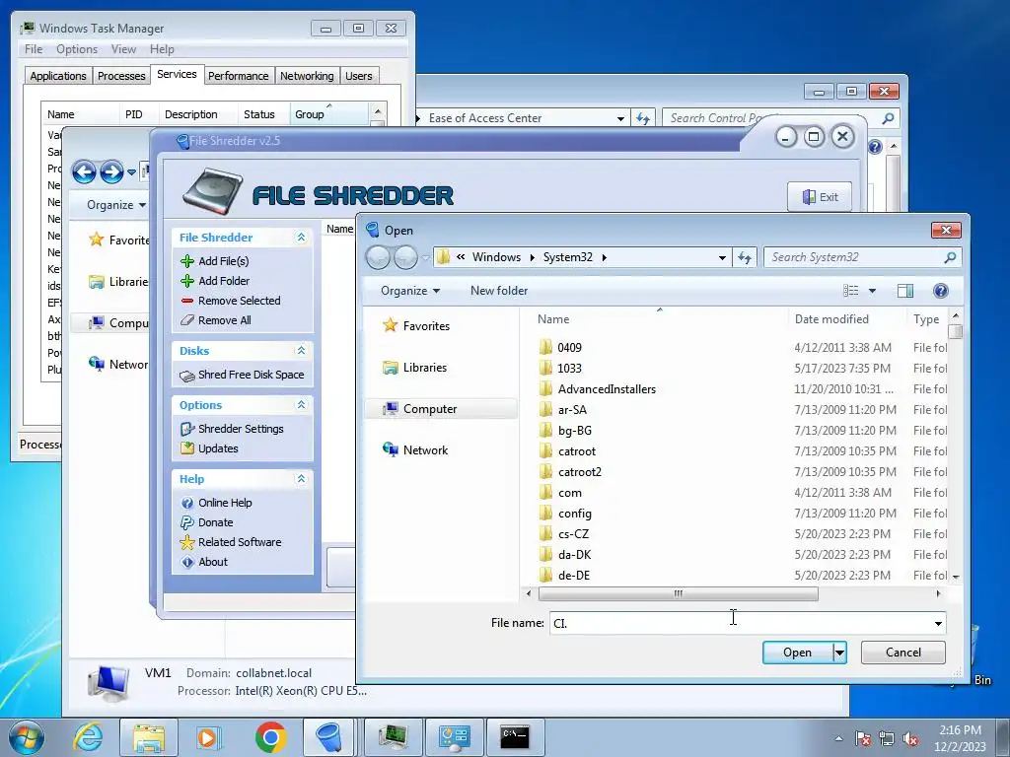This screenshot has height=757, width=1010.
Task: Open Options menu in Task Manager
Action: tap(77, 49)
